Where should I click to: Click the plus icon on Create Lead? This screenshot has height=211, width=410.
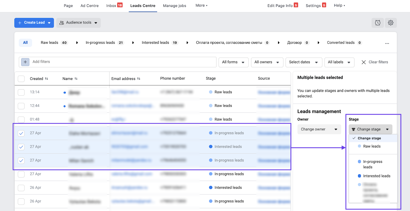coord(20,23)
